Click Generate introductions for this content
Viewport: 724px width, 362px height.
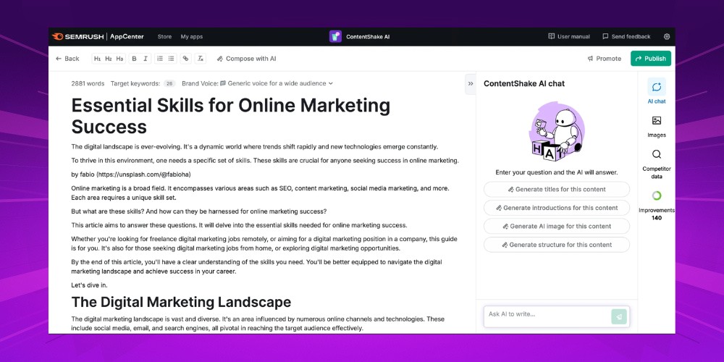[556, 208]
